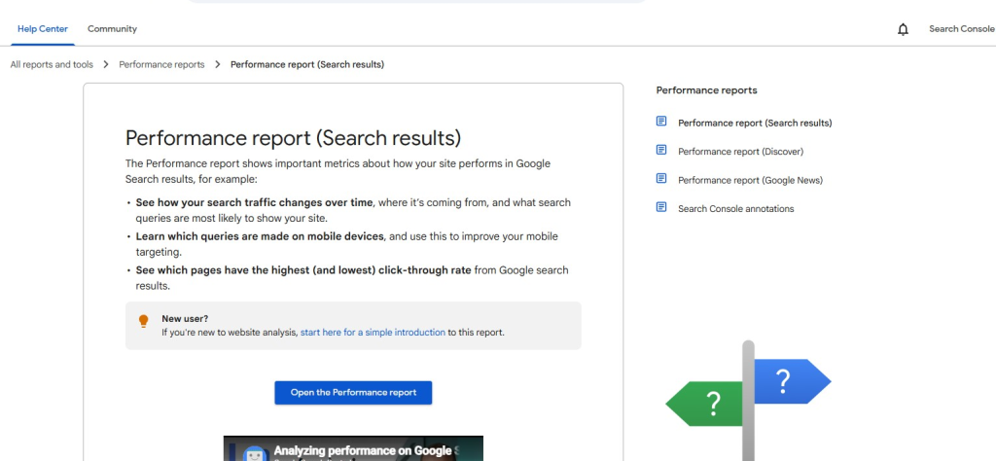Screen dimensions: 996x461
Task: Play the Analyzing performance on Google video
Action: pyautogui.click(x=353, y=448)
